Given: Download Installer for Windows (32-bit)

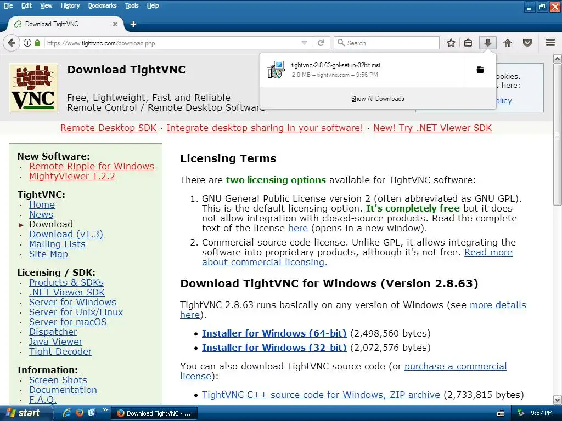Looking at the screenshot, I should click(x=274, y=348).
